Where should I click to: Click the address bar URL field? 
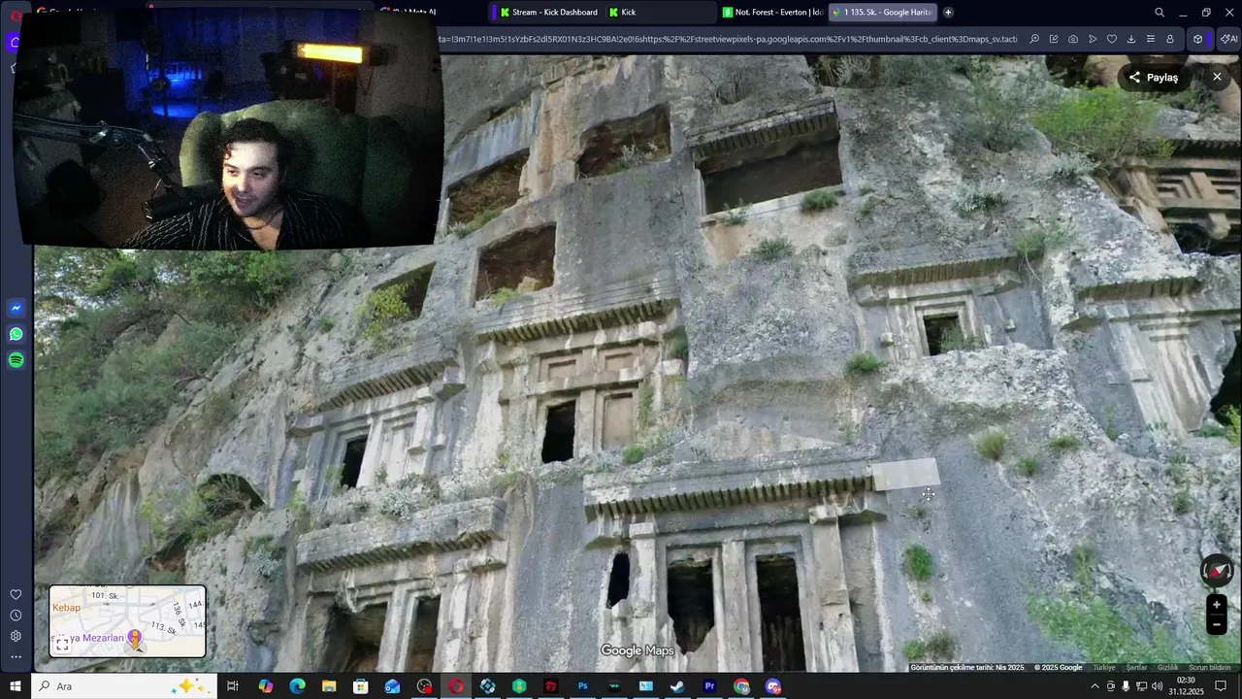pyautogui.click(x=728, y=39)
